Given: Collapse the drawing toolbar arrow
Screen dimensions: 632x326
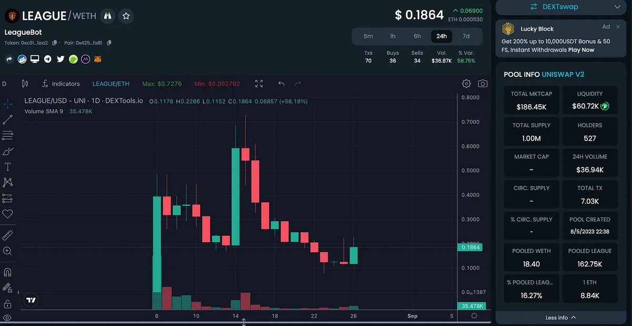Looking at the screenshot, I should 18,292.
